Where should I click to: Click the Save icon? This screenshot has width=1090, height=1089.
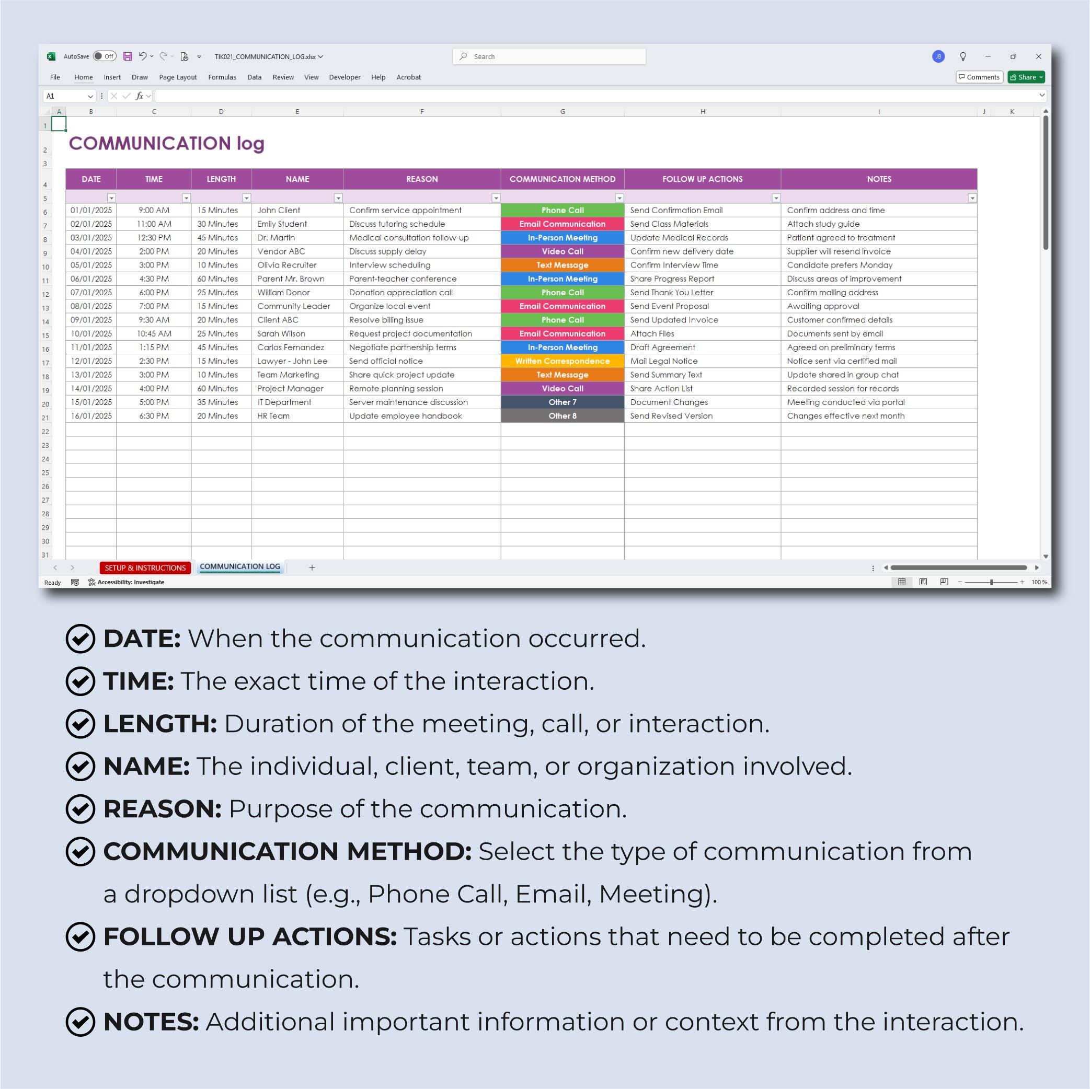(128, 56)
